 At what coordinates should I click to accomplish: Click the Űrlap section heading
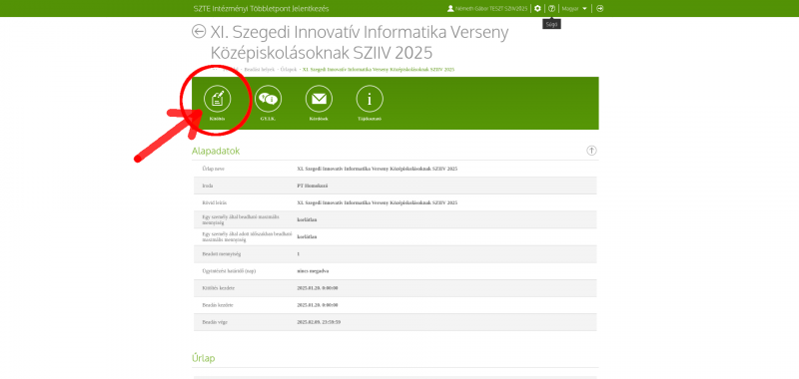pyautogui.click(x=204, y=358)
